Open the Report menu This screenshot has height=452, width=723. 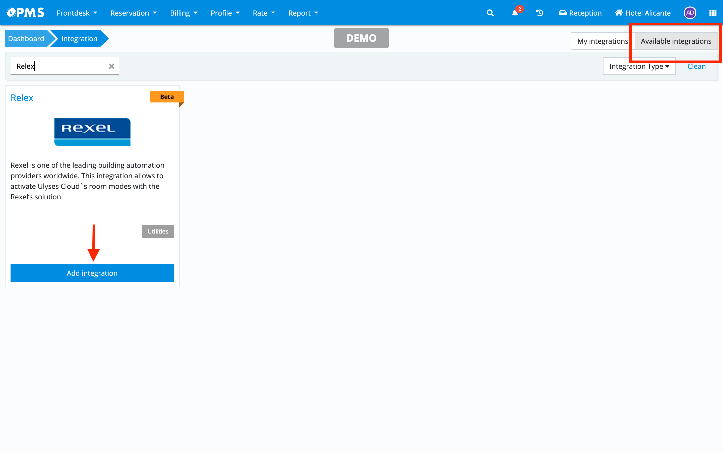coord(303,13)
